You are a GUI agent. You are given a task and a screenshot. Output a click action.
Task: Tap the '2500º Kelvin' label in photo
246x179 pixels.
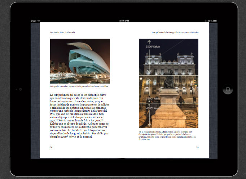pyautogui.click(x=153, y=47)
